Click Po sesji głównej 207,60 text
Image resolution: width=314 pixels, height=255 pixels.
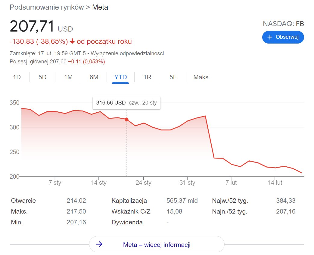coord(38,62)
